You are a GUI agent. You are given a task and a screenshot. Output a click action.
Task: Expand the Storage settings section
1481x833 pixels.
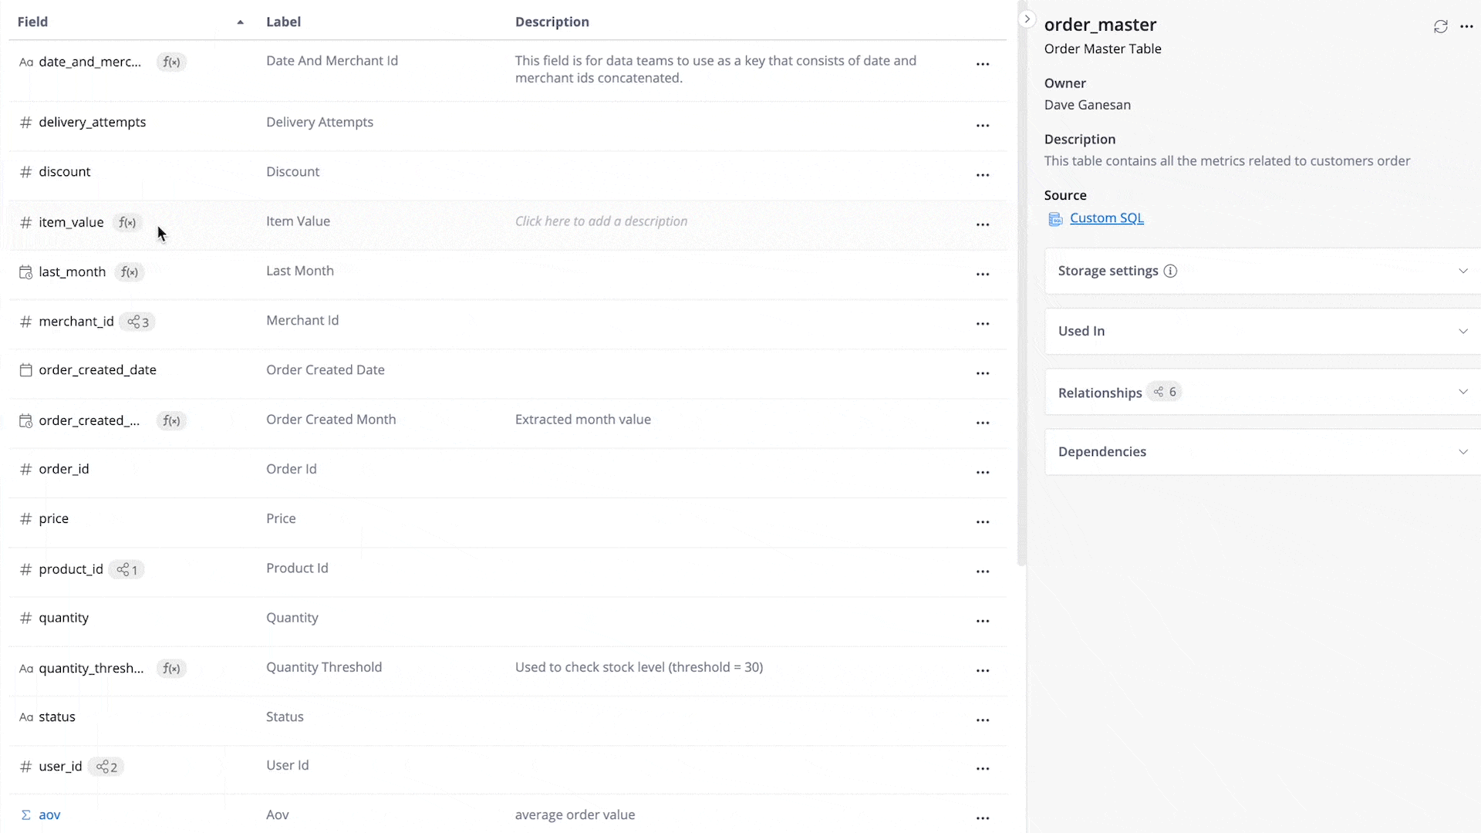click(x=1462, y=271)
